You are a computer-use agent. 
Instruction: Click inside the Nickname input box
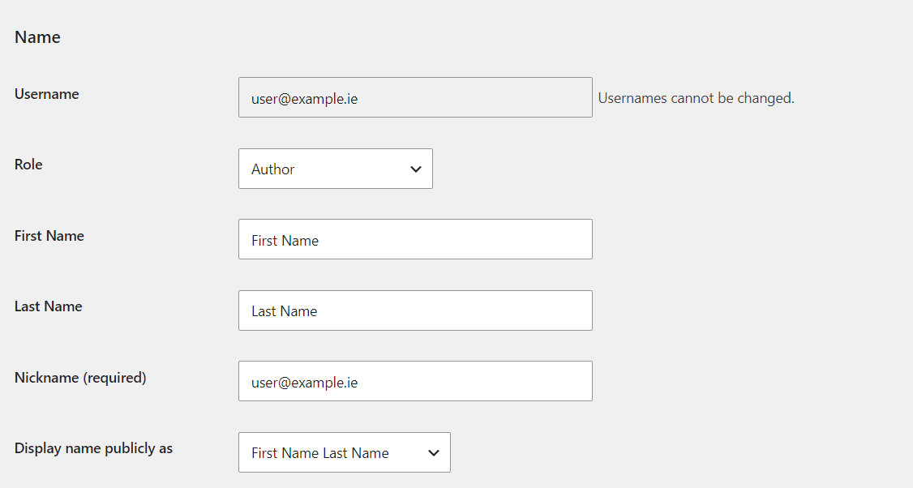(415, 381)
